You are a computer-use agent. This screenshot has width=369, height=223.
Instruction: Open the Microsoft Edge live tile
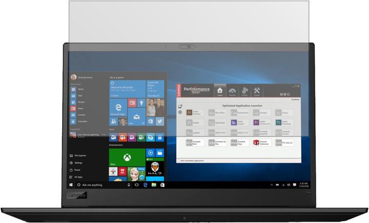[x=118, y=107]
